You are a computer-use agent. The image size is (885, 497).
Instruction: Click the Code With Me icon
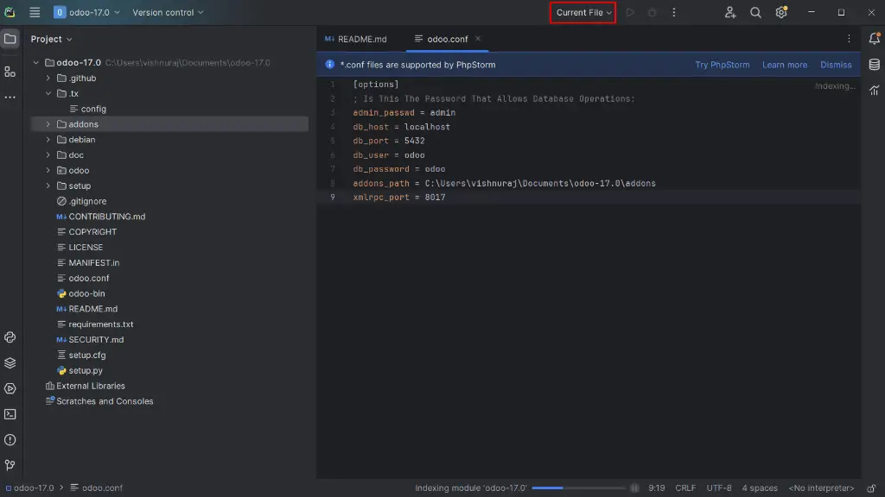click(730, 13)
